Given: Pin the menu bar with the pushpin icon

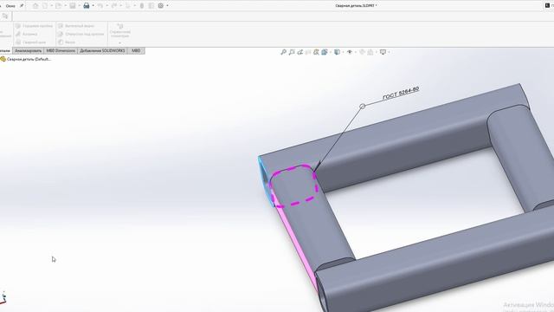Looking at the screenshot, I should [x=22, y=6].
